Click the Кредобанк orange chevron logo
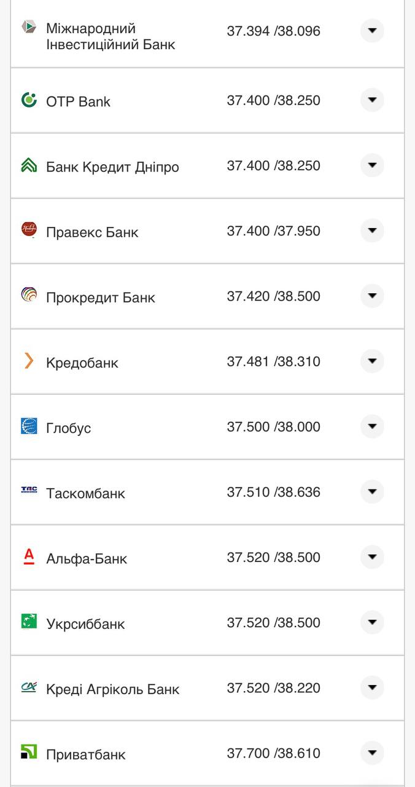This screenshot has width=415, height=787. tap(29, 361)
